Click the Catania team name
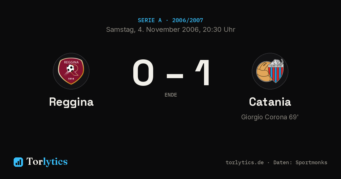This screenshot has width=341, height=179. [x=270, y=102]
